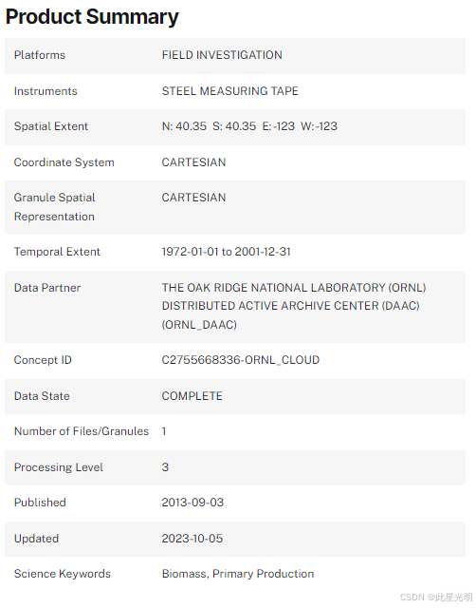The height and width of the screenshot is (608, 476).
Task: Click the STEEL MEASURING TAPE instrument value
Action: [x=229, y=91]
